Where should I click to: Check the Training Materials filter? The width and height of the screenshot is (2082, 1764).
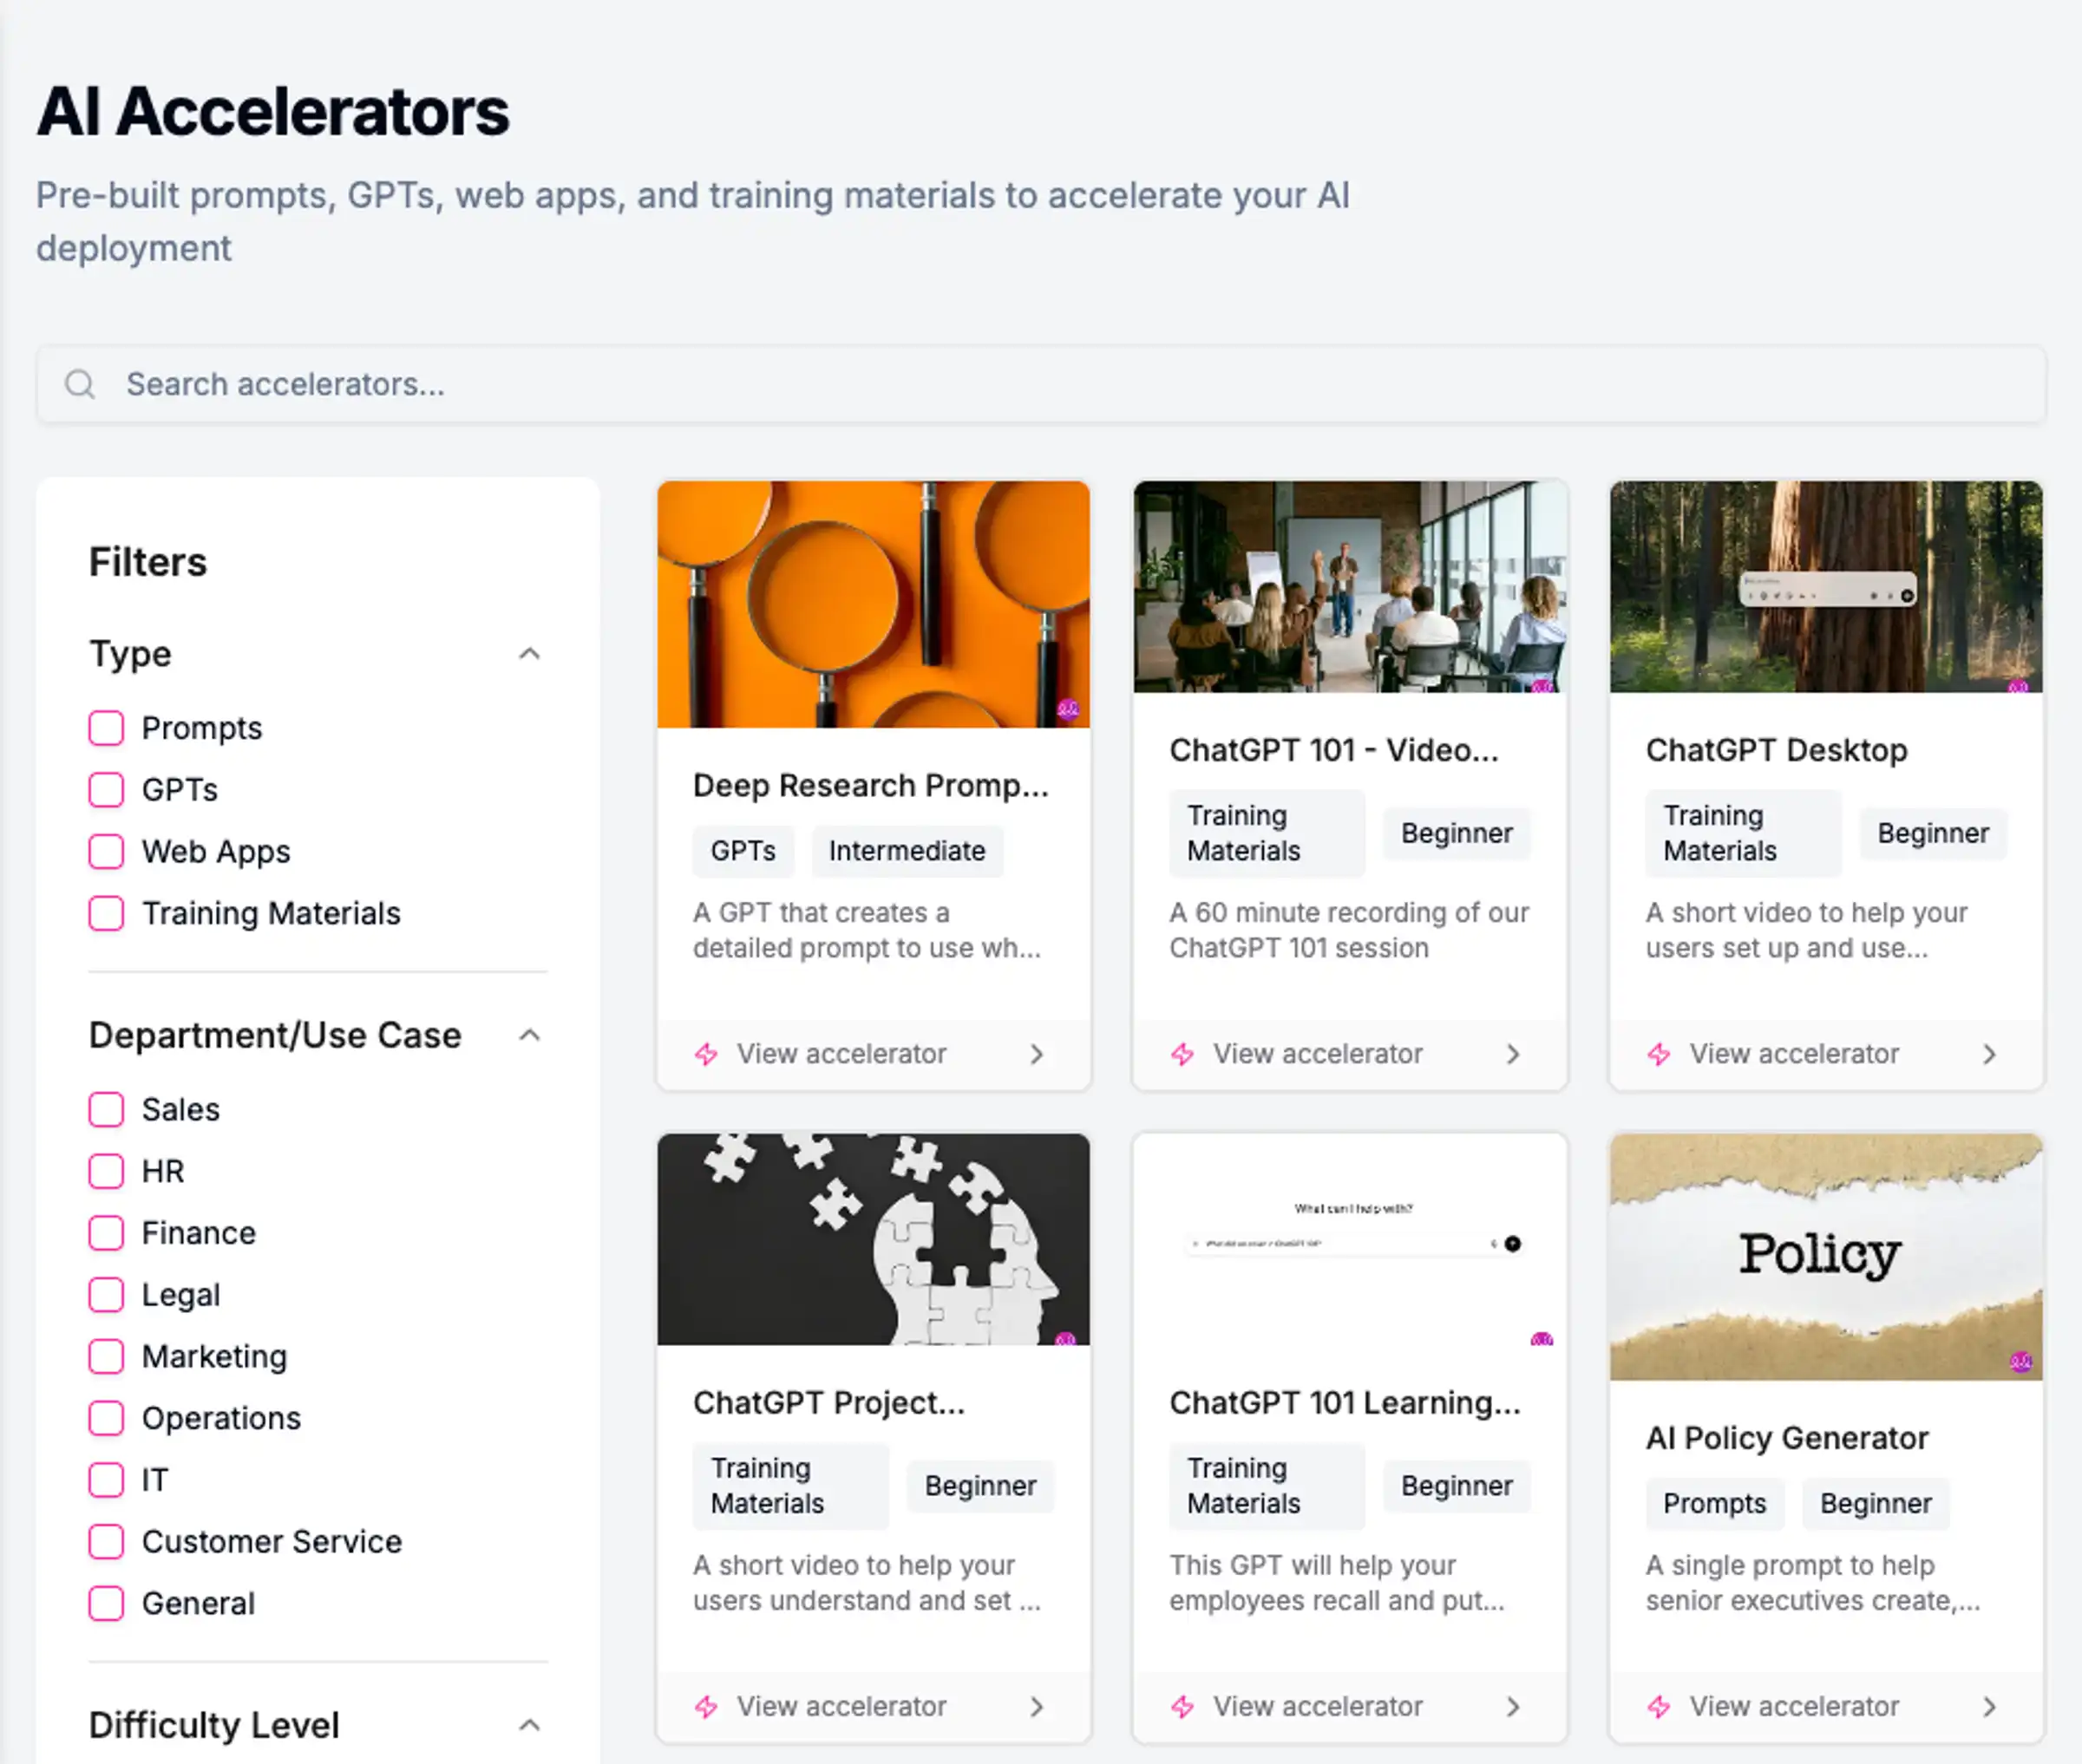(x=107, y=913)
